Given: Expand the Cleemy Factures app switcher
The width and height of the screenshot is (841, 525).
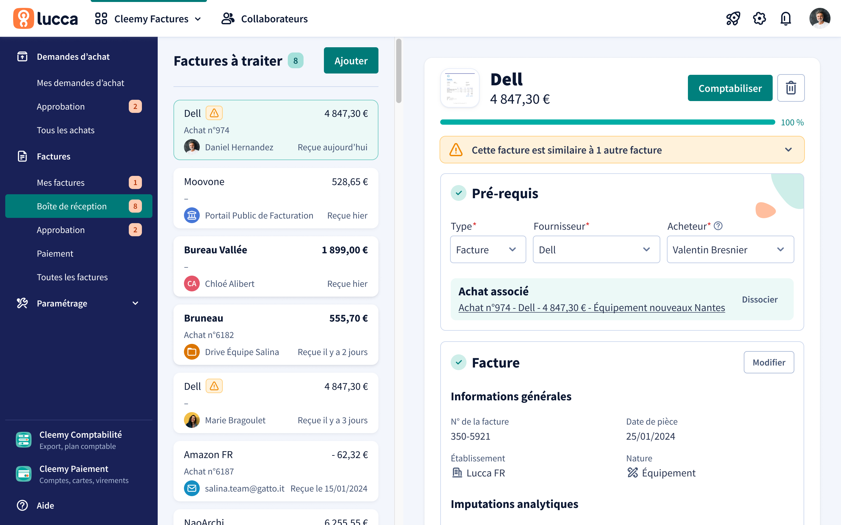Looking at the screenshot, I should [148, 19].
